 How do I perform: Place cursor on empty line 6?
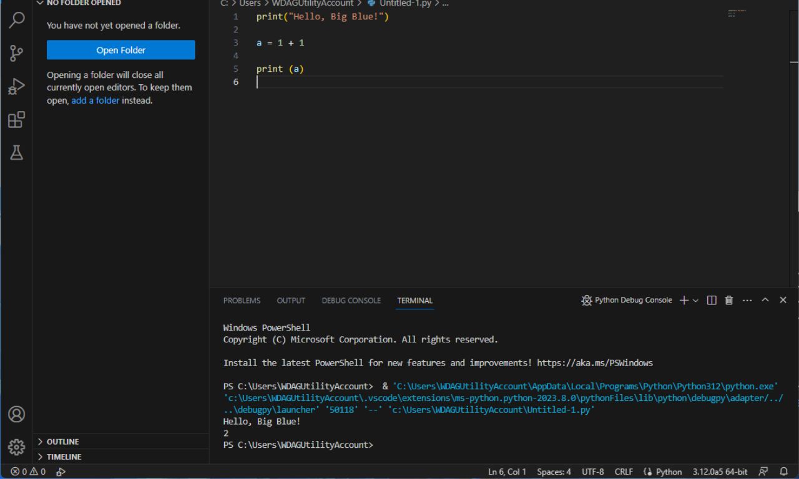point(489,82)
